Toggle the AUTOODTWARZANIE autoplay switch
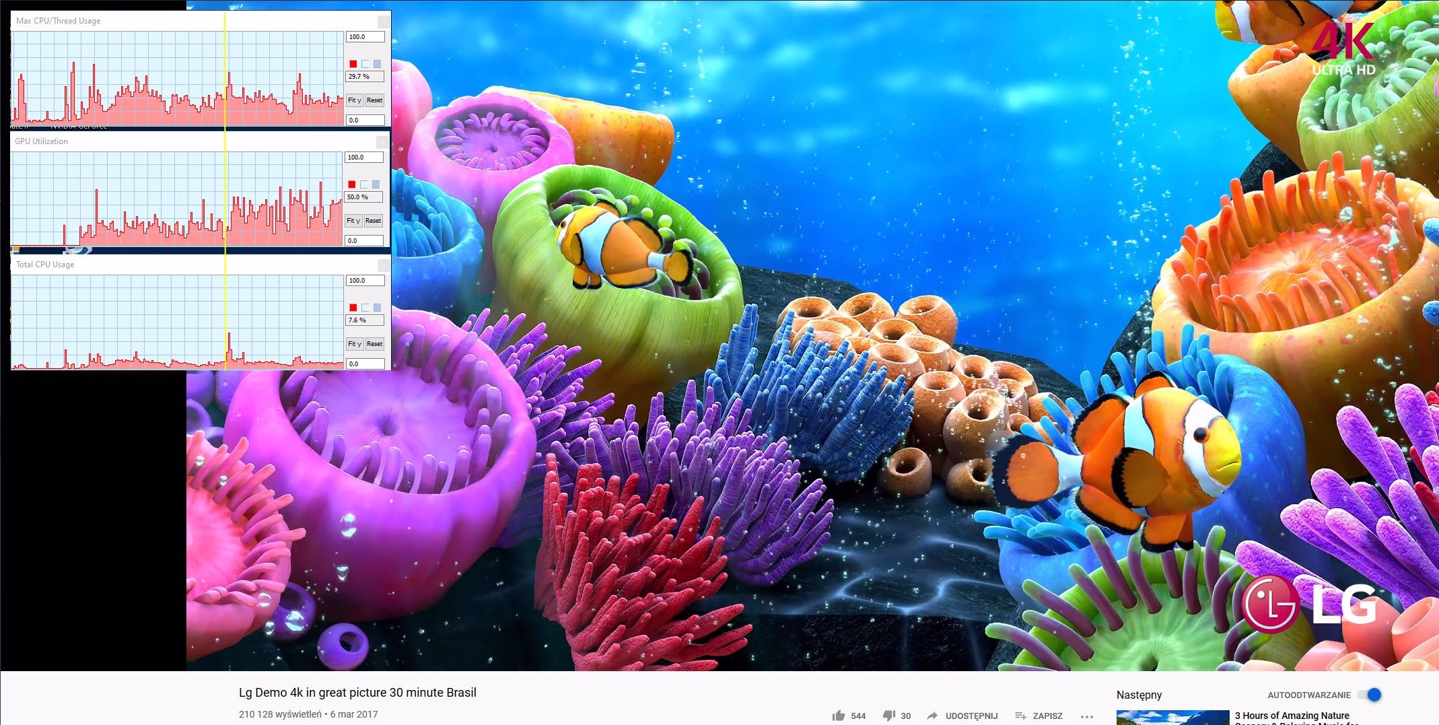 click(1369, 695)
